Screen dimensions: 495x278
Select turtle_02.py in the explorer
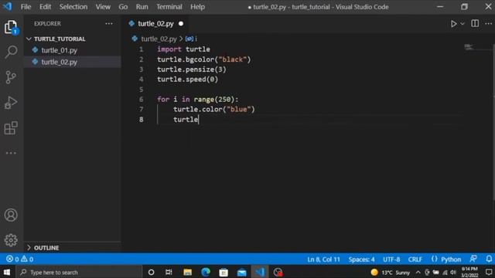73,62
